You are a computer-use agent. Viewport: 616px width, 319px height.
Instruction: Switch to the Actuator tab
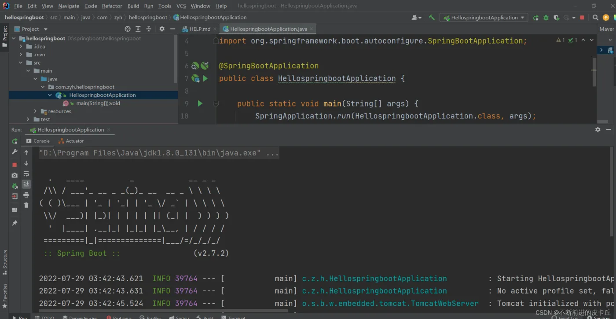[71, 141]
